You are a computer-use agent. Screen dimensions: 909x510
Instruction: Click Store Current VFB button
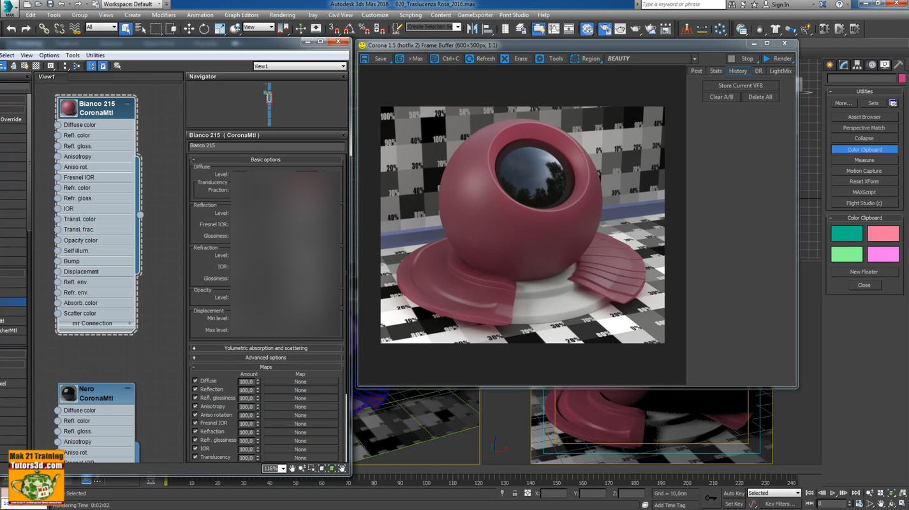click(x=741, y=85)
